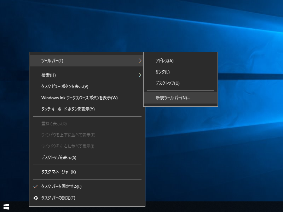Toggle Windows Ink ワークスペース ボタンを表示(W)
This screenshot has height=212, width=283.
(x=87, y=98)
